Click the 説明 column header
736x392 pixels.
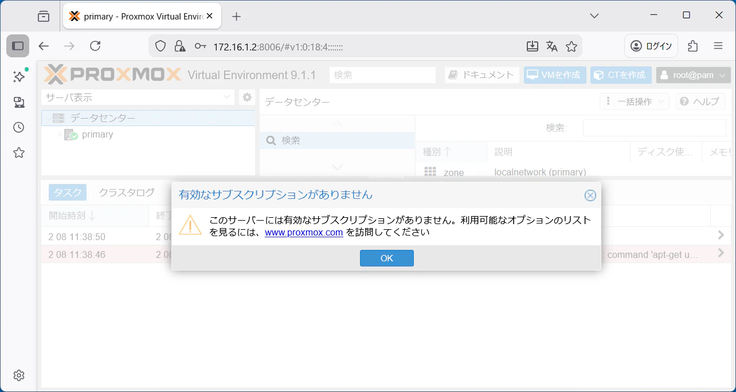(x=558, y=152)
